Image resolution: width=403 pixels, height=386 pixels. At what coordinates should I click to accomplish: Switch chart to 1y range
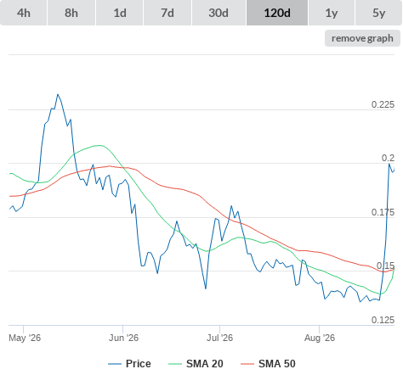click(332, 13)
